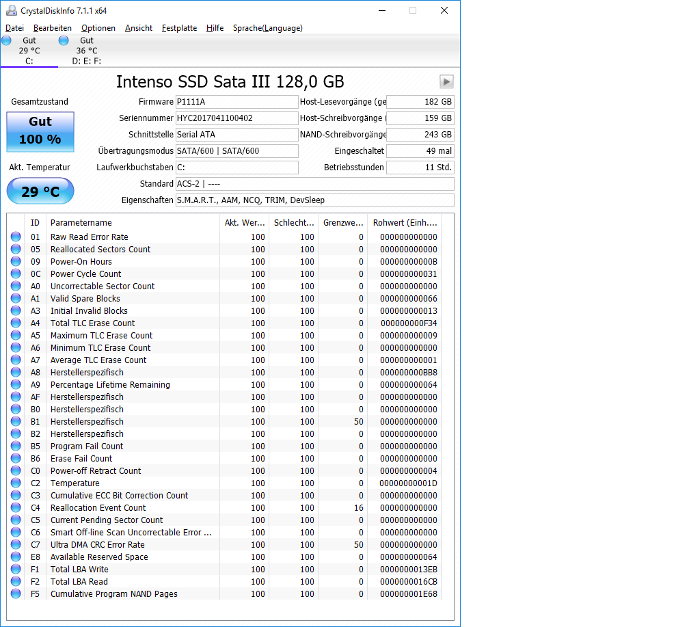Click the Eingeschaltet value 49 mal
Image resolution: width=689 pixels, height=627 pixels.
(420, 151)
